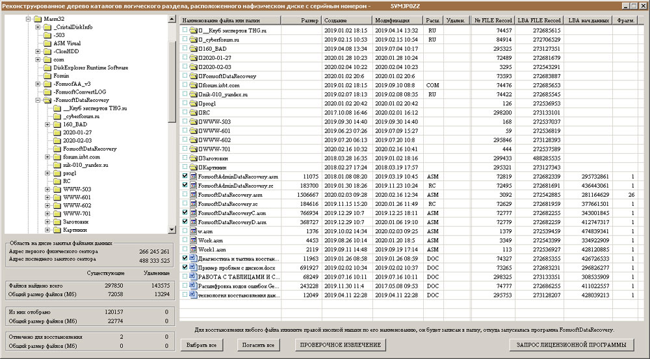650x359 pixels.
Task: Sort by the Размер column header
Action: (309, 21)
